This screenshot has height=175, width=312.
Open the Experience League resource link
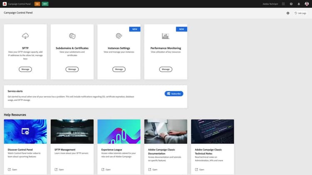[106, 170]
